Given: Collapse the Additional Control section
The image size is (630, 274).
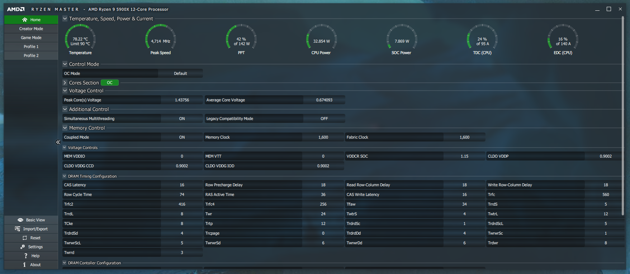Looking at the screenshot, I should coord(65,109).
